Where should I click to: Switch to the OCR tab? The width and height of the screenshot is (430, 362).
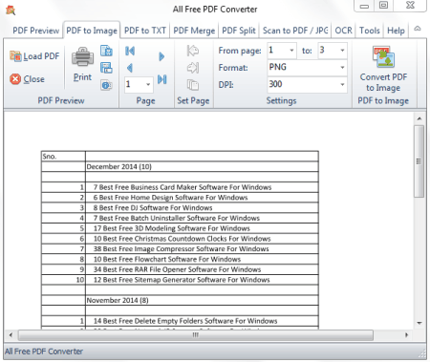click(x=343, y=31)
